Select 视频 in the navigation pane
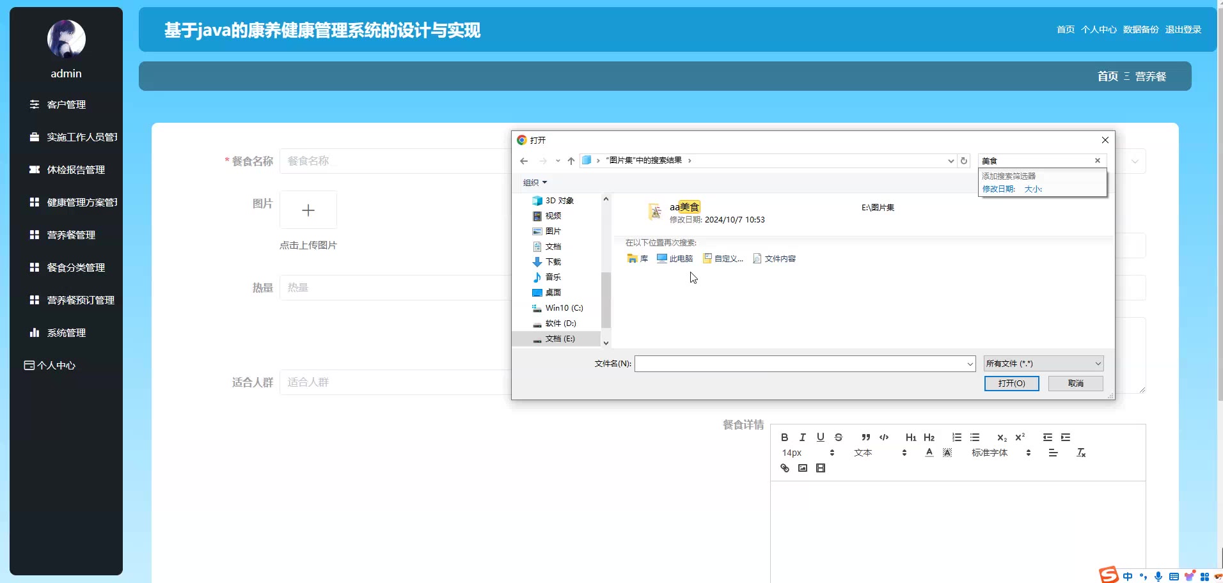This screenshot has height=583, width=1223. 547,216
